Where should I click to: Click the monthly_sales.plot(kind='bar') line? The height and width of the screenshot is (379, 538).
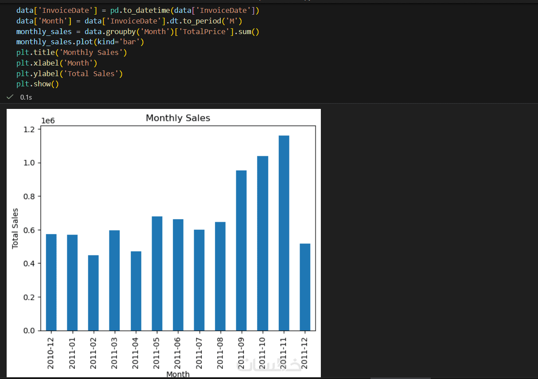[x=80, y=42]
